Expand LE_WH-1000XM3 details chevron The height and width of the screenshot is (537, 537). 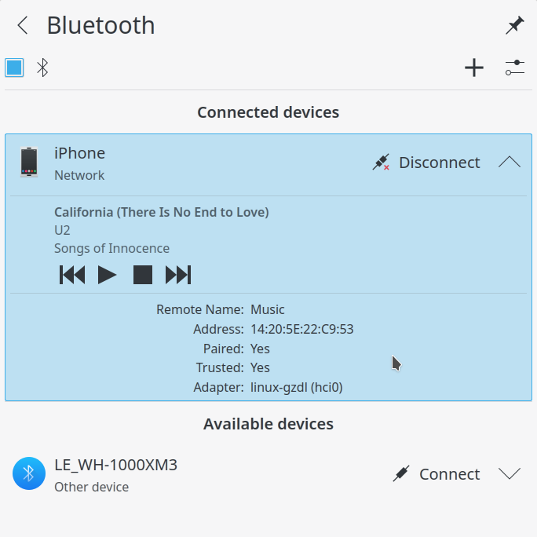pyautogui.click(x=510, y=474)
